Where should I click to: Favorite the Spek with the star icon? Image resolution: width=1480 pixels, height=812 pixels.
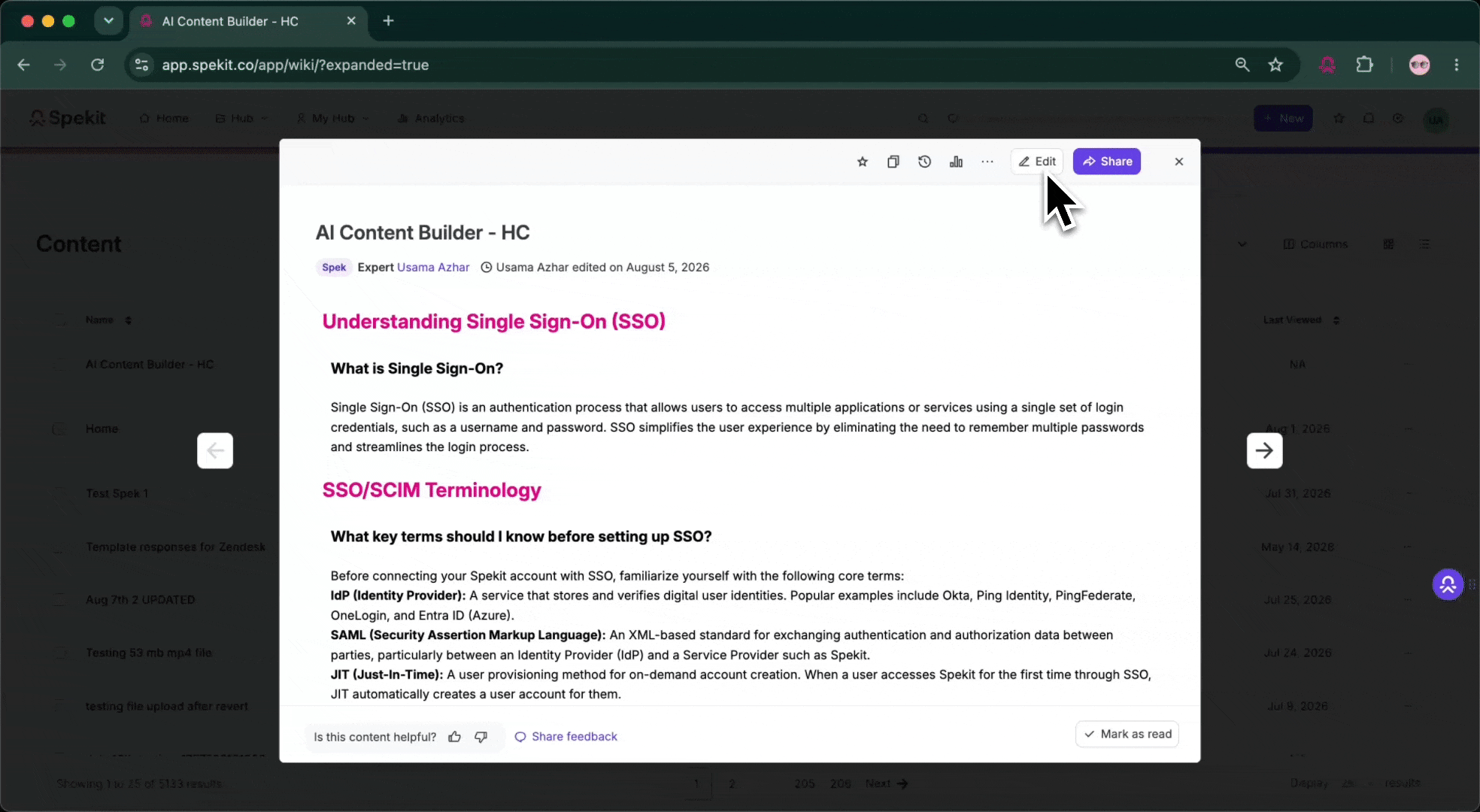click(x=863, y=162)
